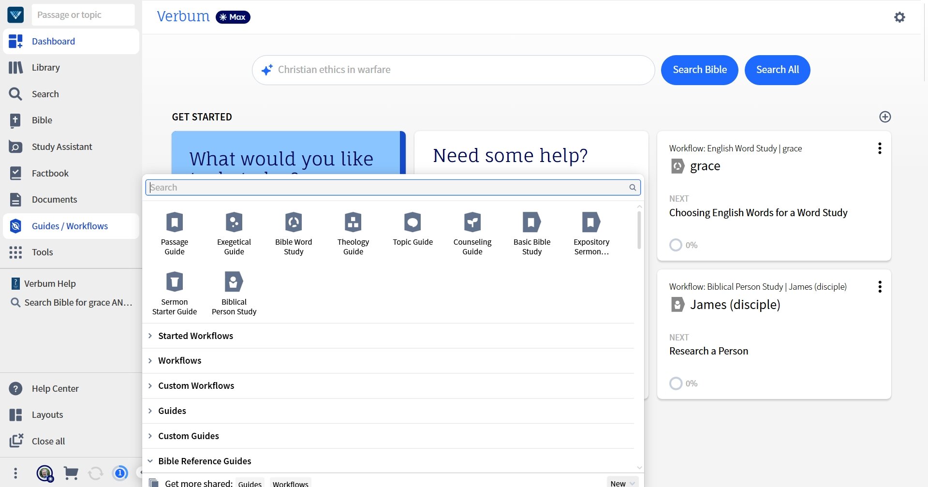Click the Need some help? card
This screenshot has width=928, height=487.
531,152
